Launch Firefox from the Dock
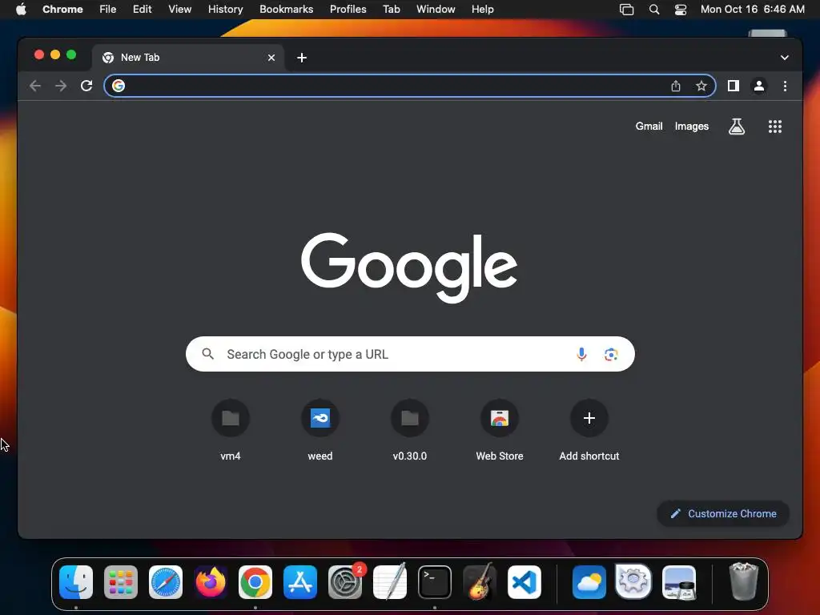 pos(211,582)
